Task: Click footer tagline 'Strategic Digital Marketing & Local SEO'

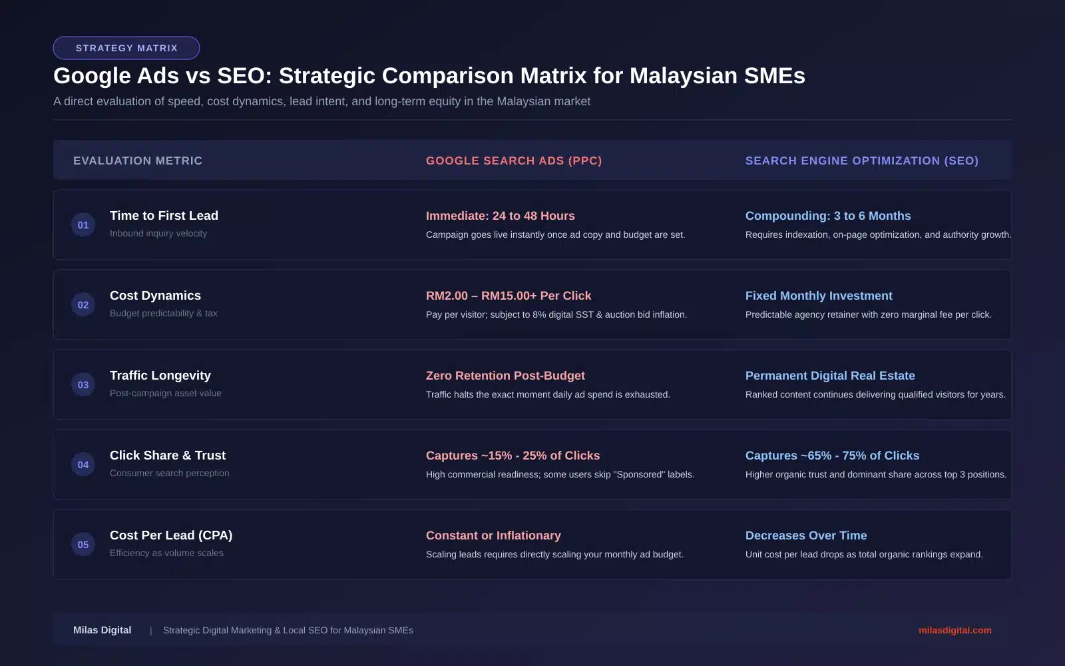Action: click(288, 630)
